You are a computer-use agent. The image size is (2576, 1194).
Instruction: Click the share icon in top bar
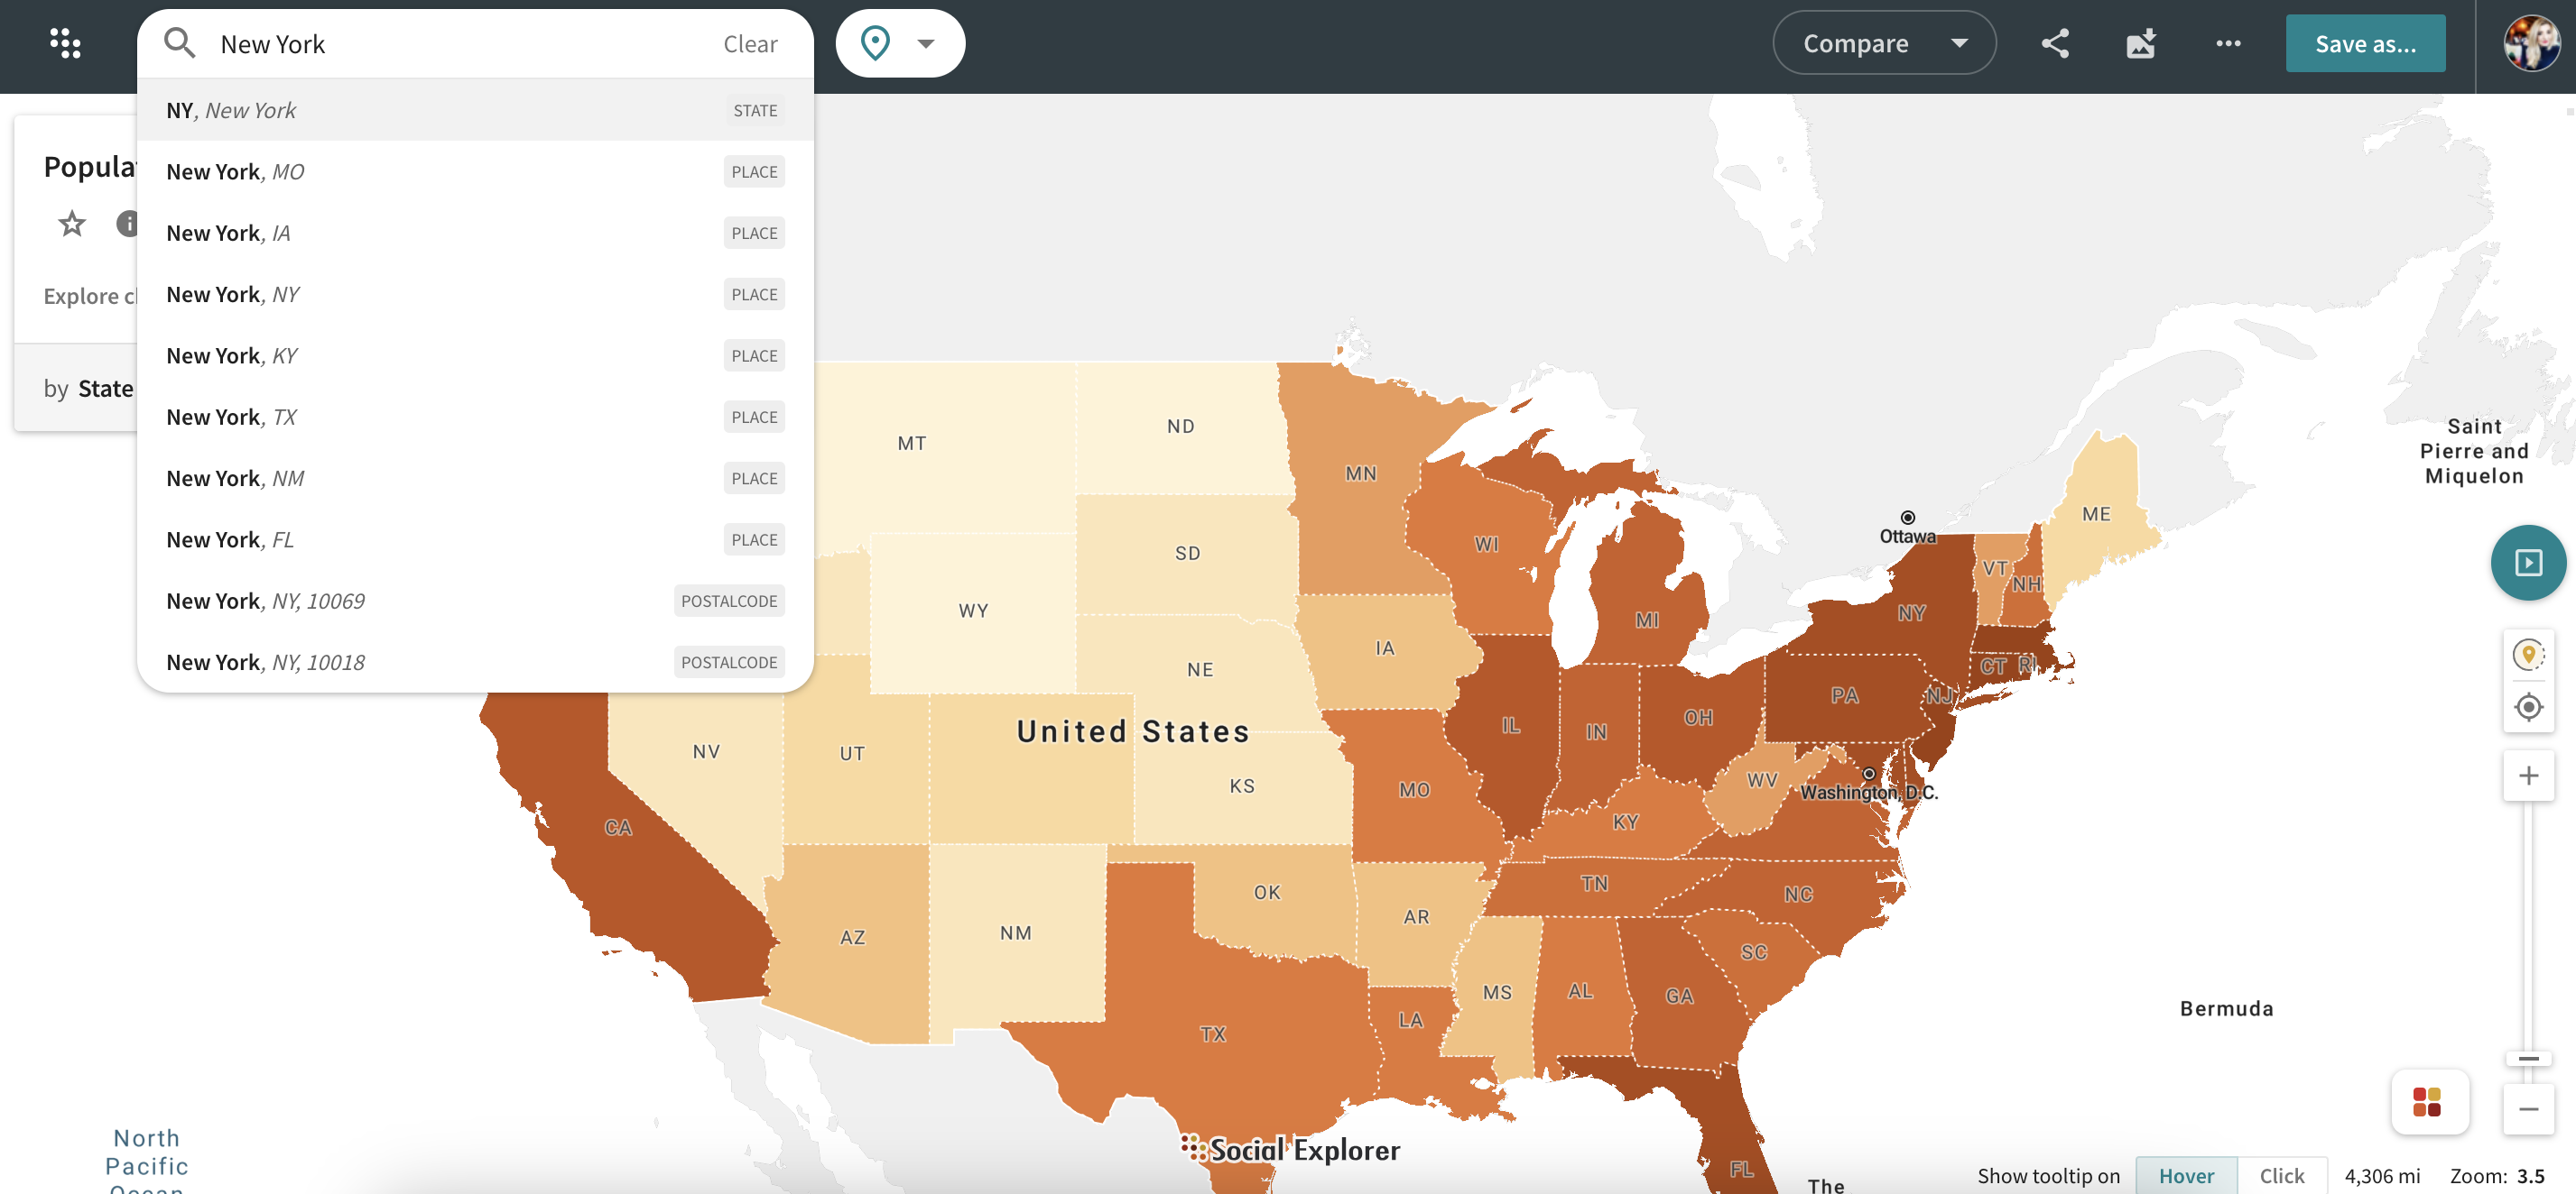[x=2054, y=43]
